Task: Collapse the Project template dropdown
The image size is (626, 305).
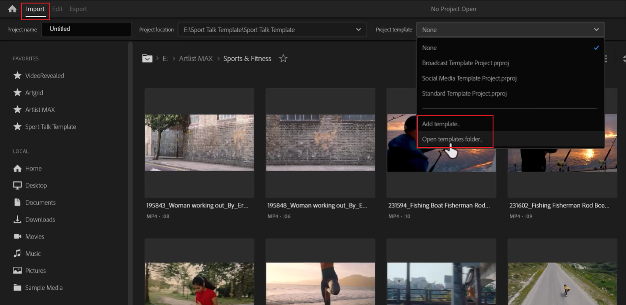Action: click(597, 29)
